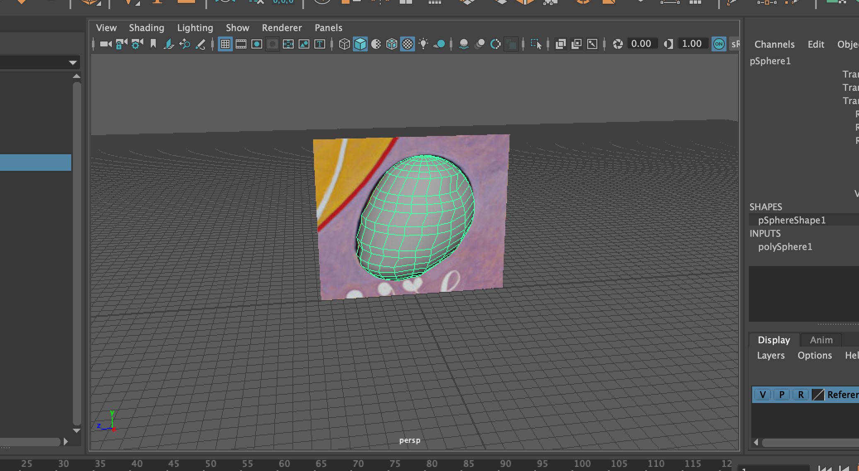Toggle viewport Shadows icon

click(x=439, y=44)
